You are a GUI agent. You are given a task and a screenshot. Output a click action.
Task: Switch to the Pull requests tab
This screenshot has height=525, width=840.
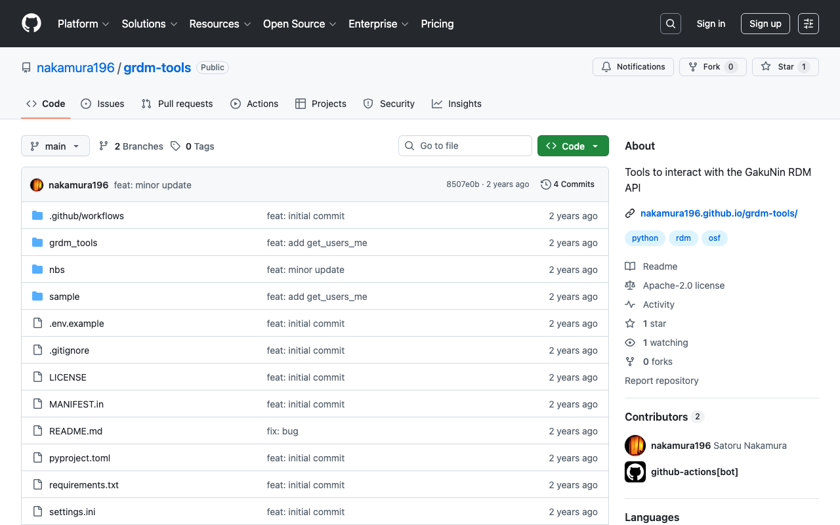point(177,104)
